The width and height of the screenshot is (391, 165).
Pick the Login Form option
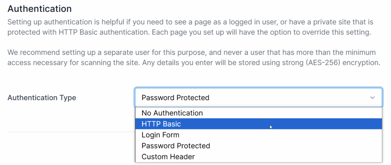coord(160,135)
